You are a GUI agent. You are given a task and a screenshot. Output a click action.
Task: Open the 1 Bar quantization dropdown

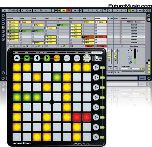(x=75, y=10)
